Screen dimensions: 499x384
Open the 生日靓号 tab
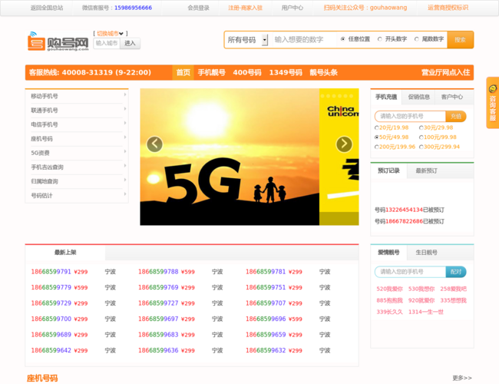pos(426,252)
